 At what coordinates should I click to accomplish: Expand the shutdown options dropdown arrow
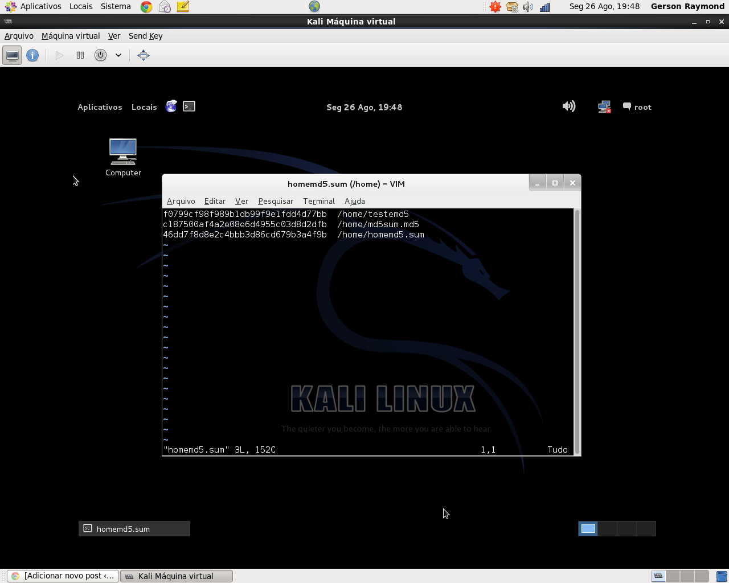pos(118,55)
